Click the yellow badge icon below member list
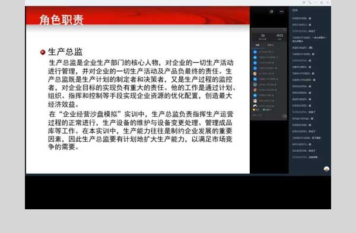 point(254,110)
